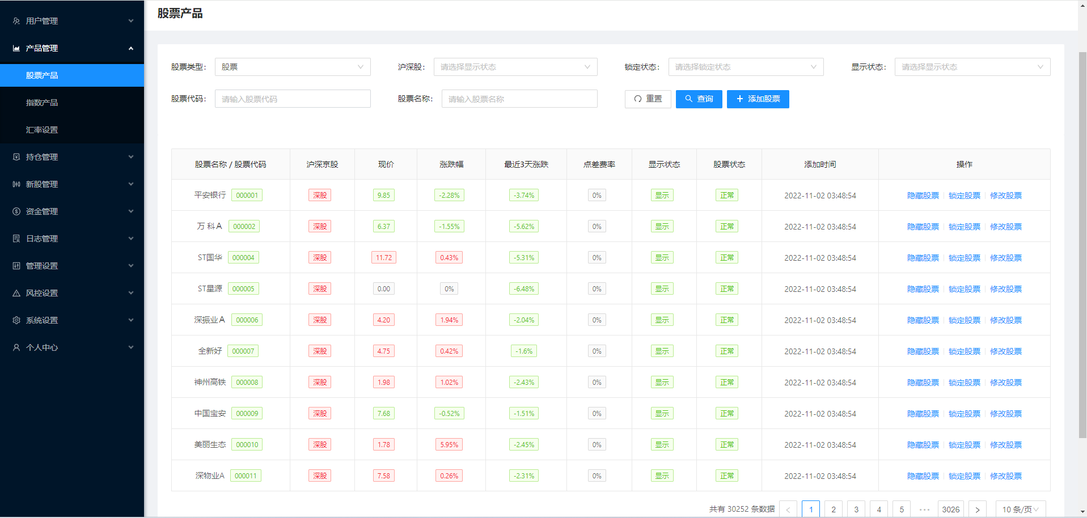Viewport: 1087px width, 518px height.
Task: Open the 风控设置 menu item
Action: pos(72,293)
